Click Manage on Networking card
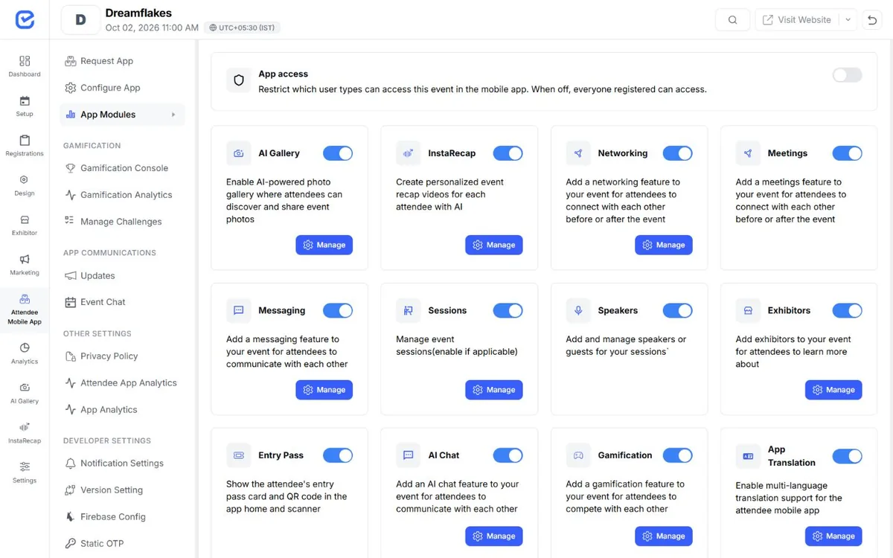This screenshot has height=558, width=893. coord(664,245)
